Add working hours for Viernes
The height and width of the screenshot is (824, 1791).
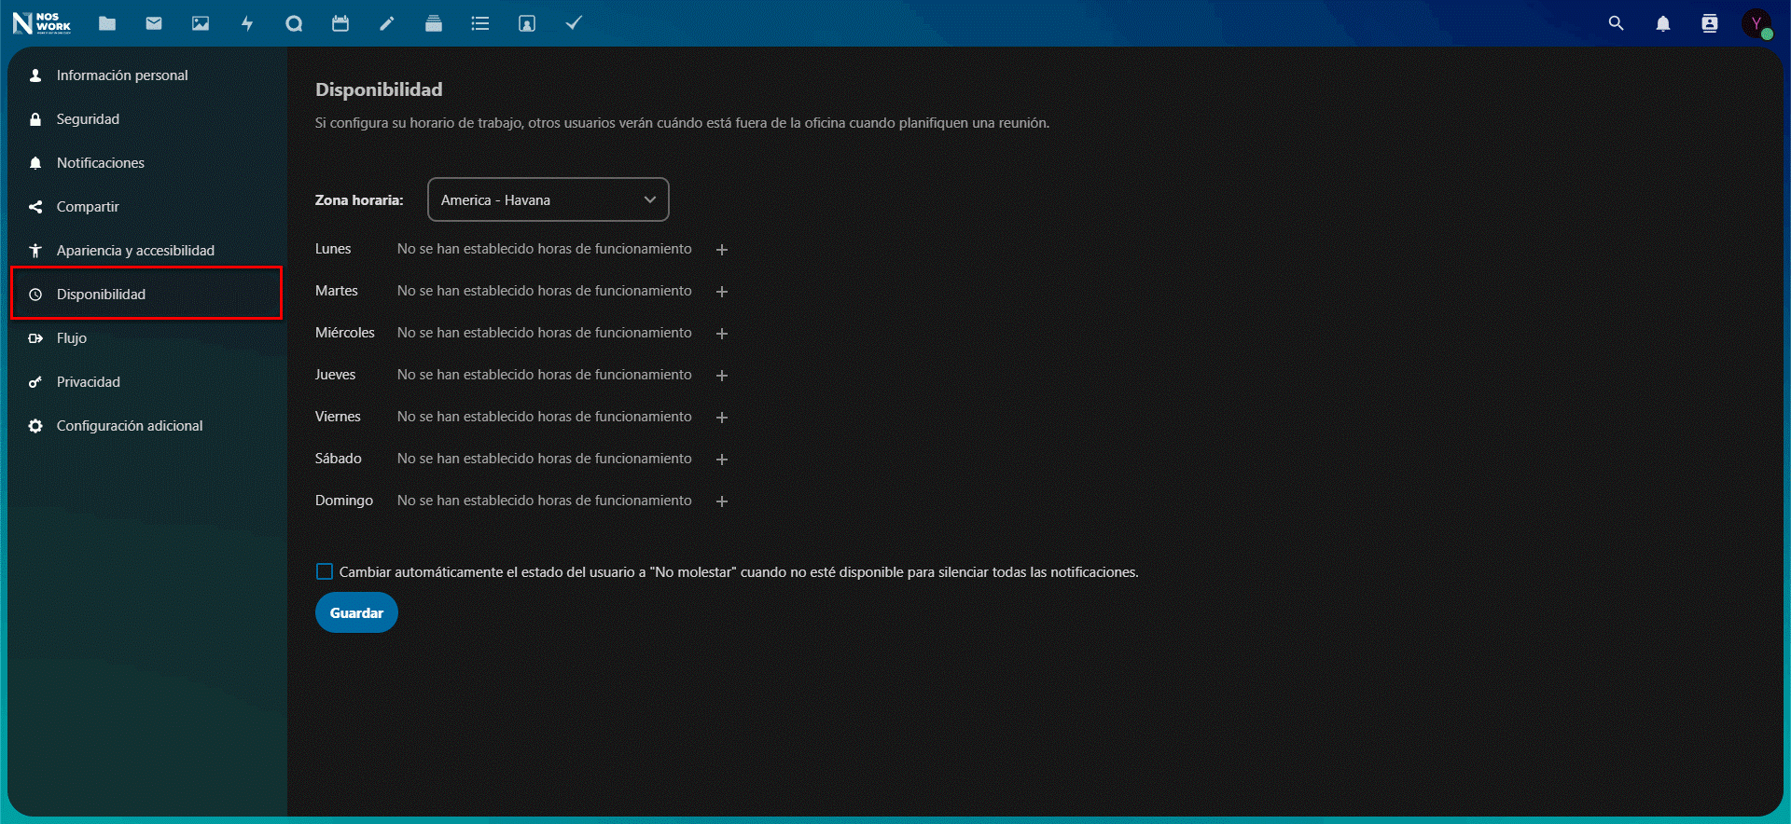pyautogui.click(x=722, y=418)
